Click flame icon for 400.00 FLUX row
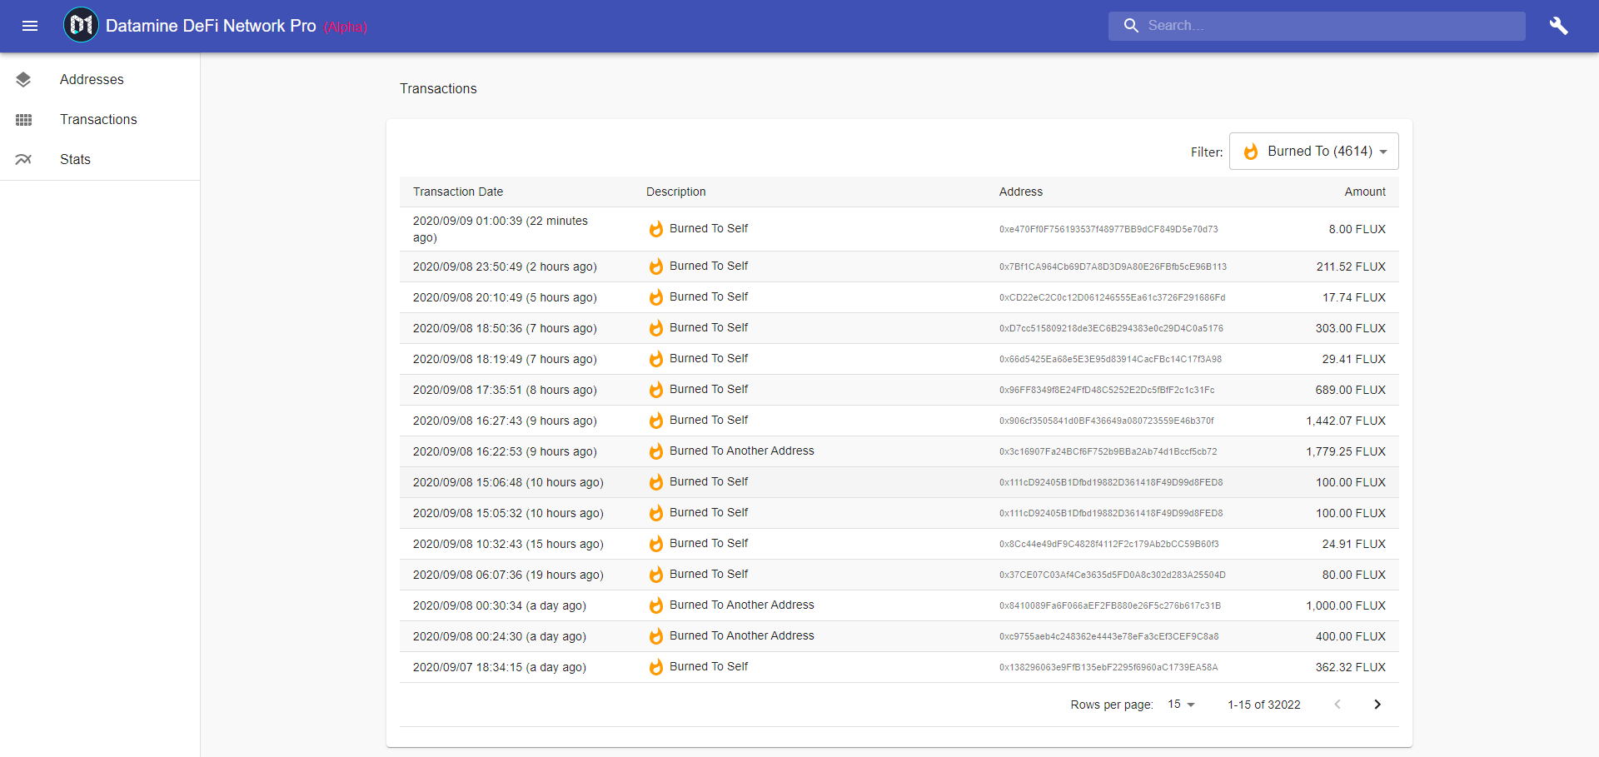The height and width of the screenshot is (757, 1599). coord(656,635)
